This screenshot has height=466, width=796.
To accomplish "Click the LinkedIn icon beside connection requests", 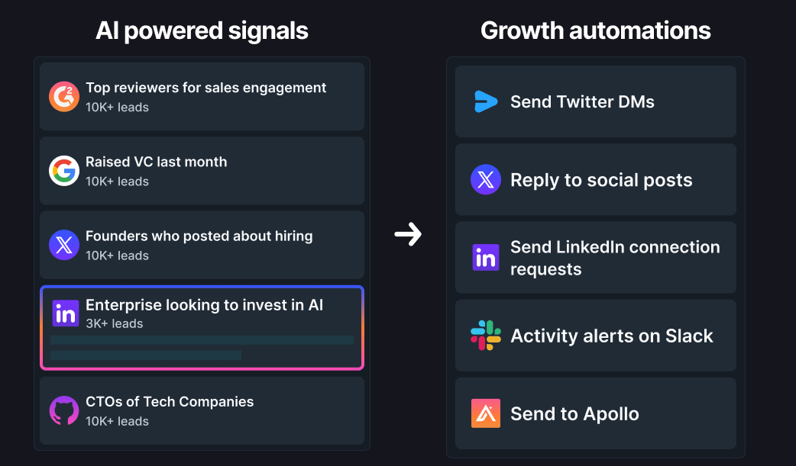I will click(x=486, y=258).
